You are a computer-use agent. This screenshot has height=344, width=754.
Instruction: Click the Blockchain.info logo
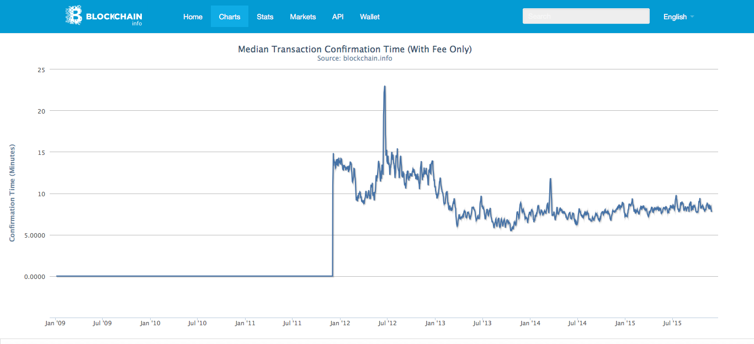coord(104,16)
